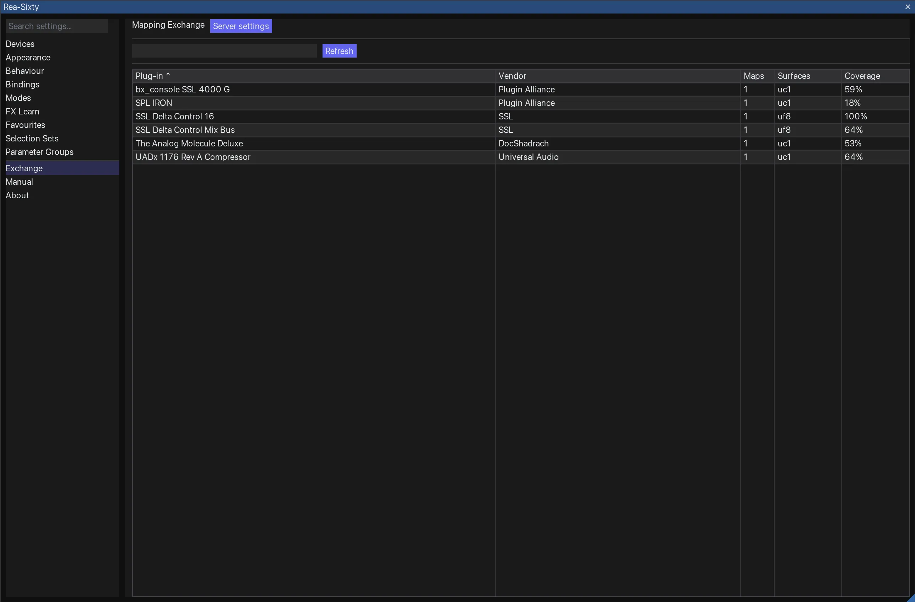Click the 59% coverage value
Image resolution: width=915 pixels, height=602 pixels.
click(x=854, y=89)
